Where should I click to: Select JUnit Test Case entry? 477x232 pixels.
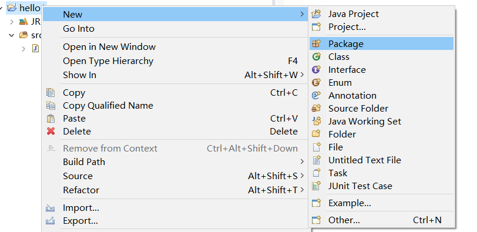(x=381, y=186)
